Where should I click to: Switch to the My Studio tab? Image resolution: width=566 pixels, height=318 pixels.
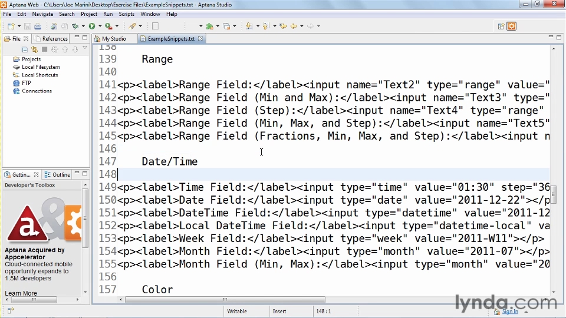[114, 39]
